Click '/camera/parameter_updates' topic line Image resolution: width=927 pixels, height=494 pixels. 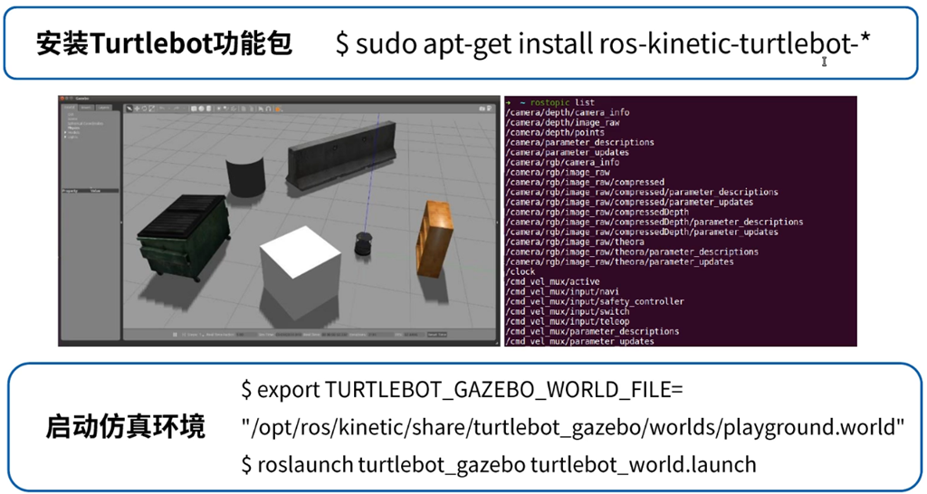tap(567, 152)
